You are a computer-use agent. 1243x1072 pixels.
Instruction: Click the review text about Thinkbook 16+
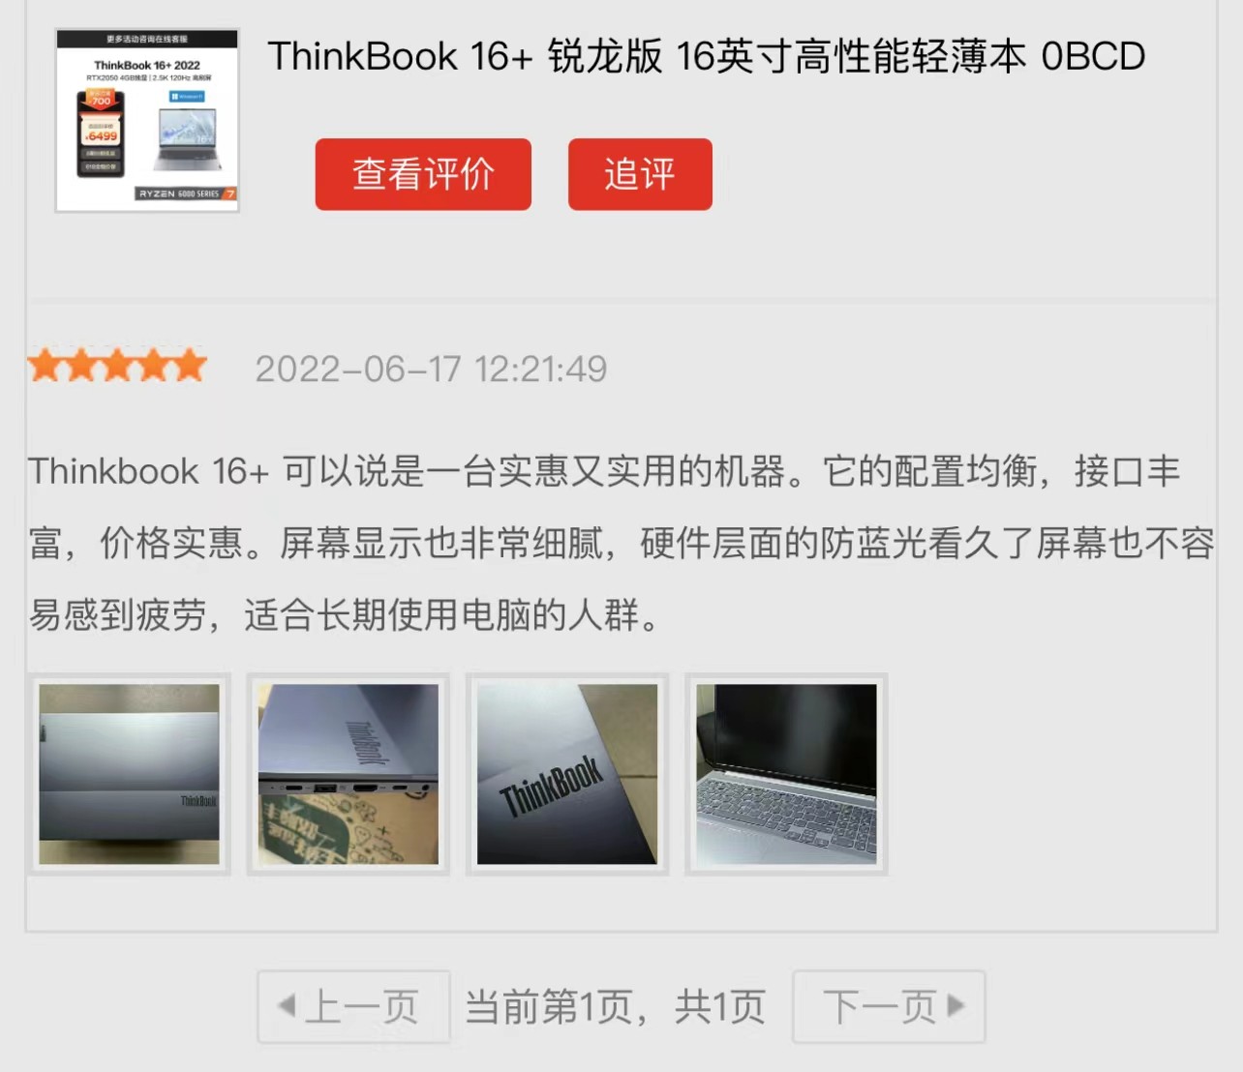pyautogui.click(x=621, y=543)
